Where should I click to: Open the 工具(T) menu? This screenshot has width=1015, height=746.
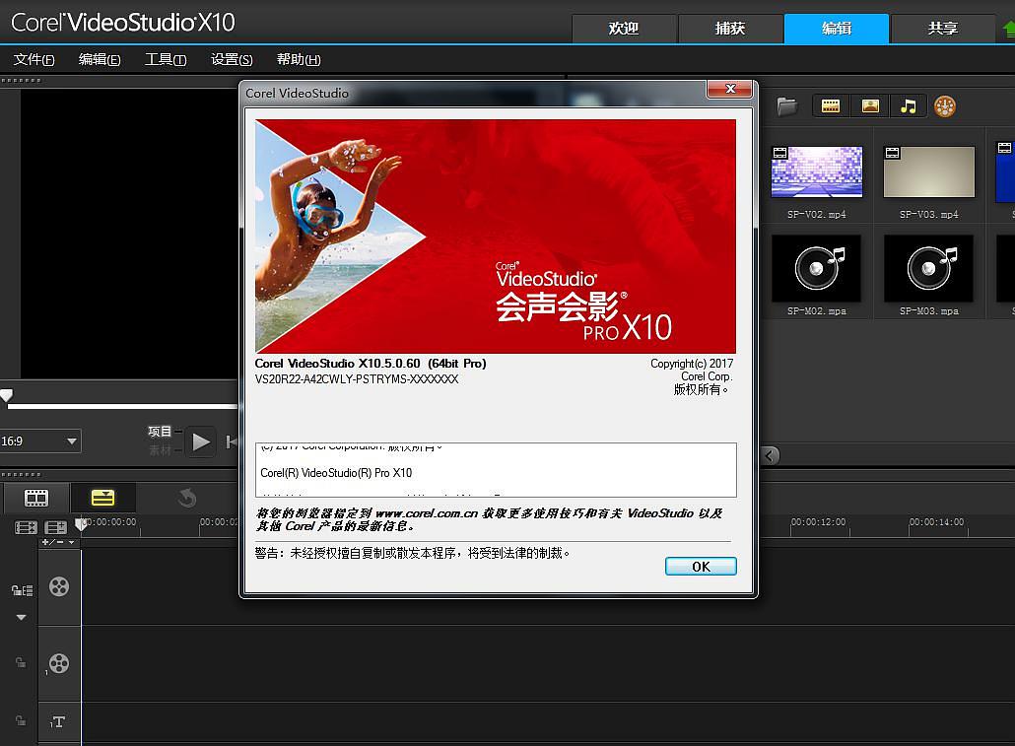point(166,59)
